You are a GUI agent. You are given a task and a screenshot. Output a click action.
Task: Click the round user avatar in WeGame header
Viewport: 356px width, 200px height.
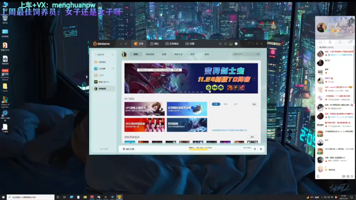tap(236, 44)
